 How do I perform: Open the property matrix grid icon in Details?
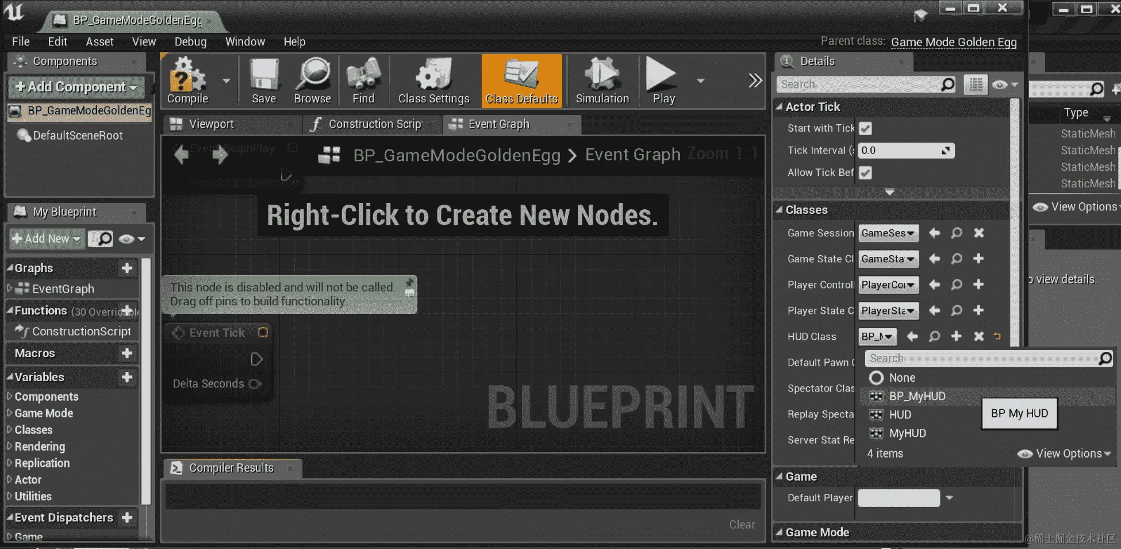975,85
